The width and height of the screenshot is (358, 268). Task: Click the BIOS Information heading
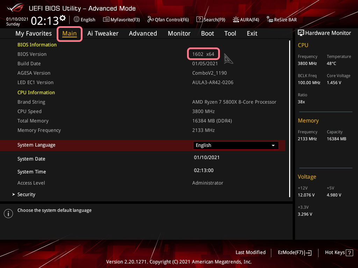(37, 45)
